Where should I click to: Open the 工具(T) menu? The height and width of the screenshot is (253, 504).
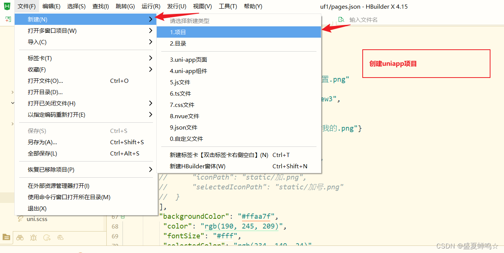(x=228, y=6)
